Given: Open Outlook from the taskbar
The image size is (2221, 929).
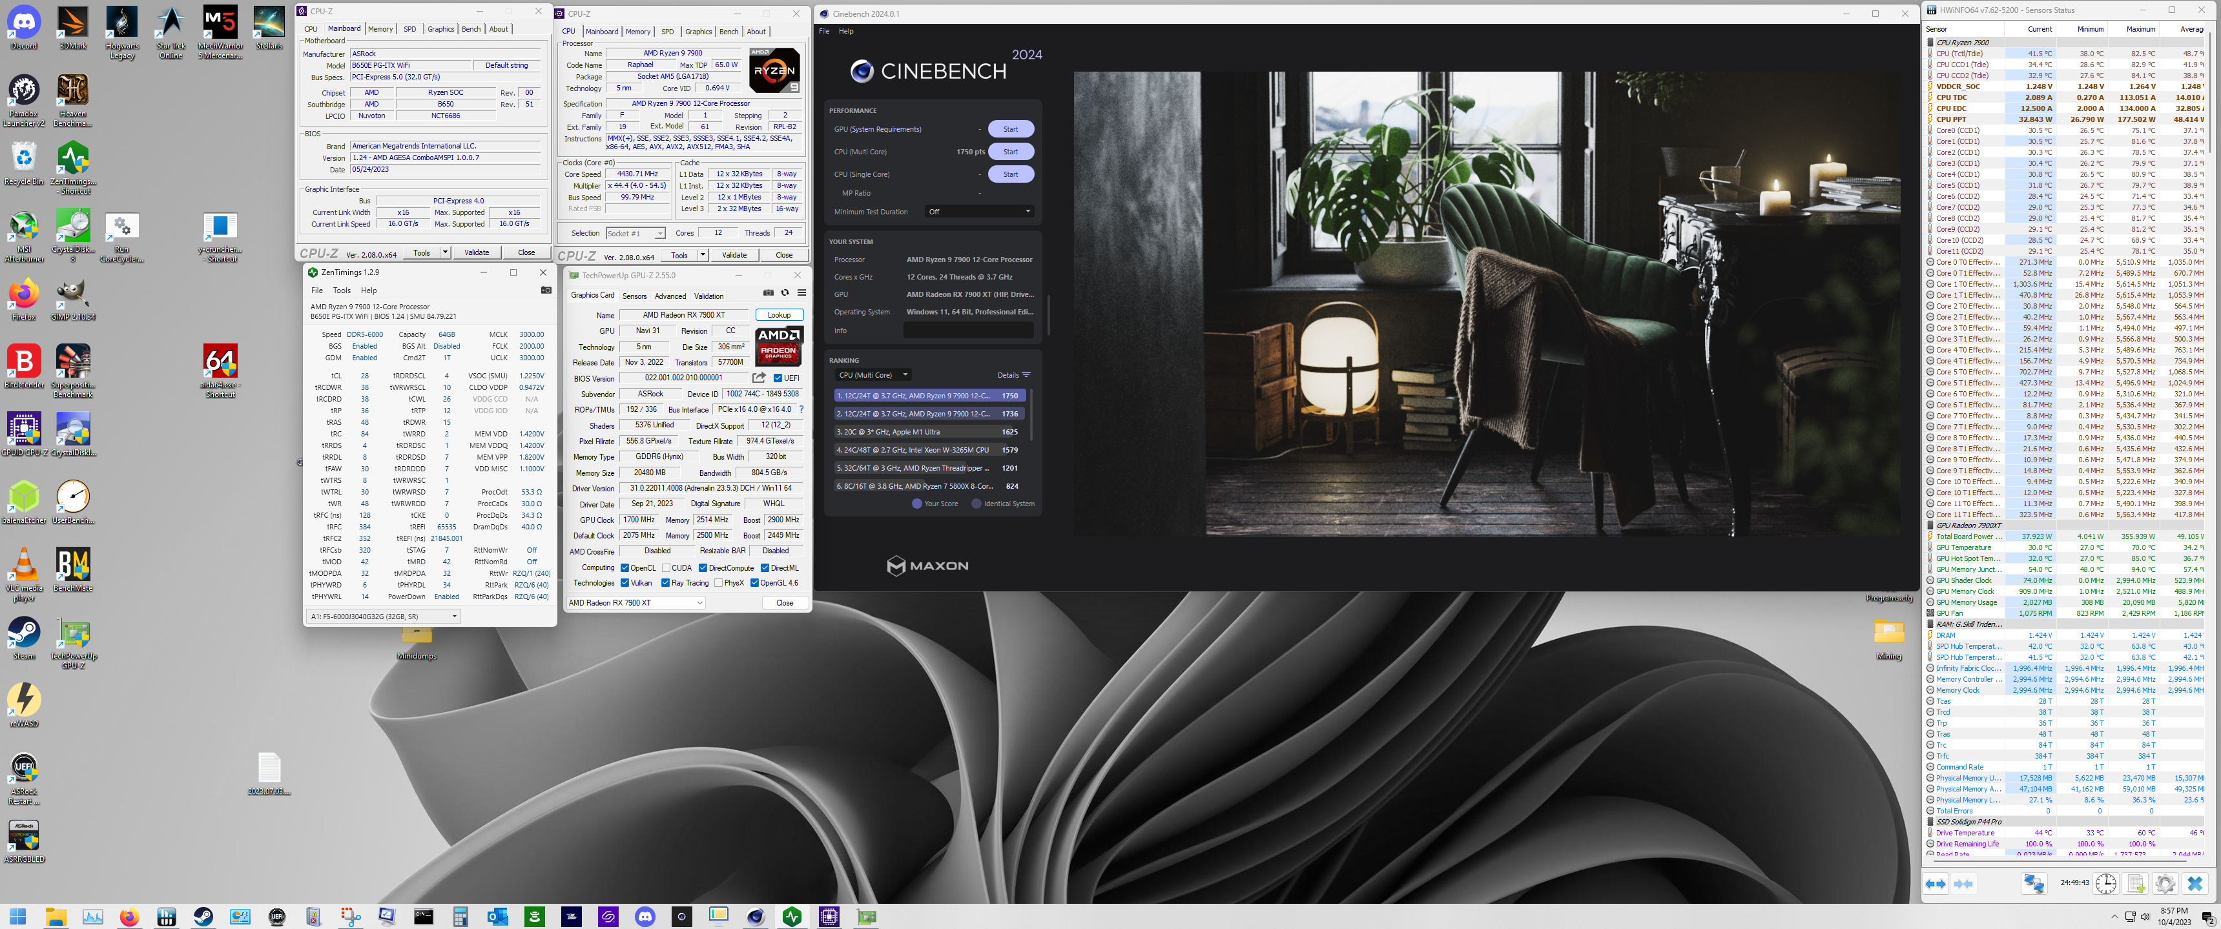Looking at the screenshot, I should [x=497, y=916].
